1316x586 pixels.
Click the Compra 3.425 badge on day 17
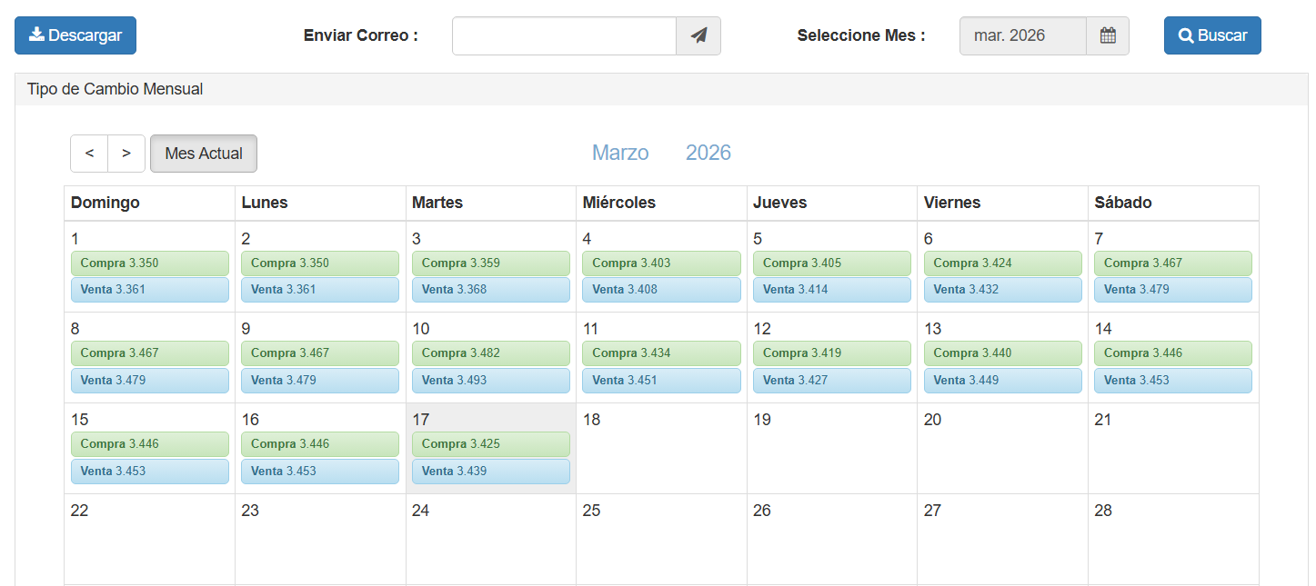click(491, 443)
